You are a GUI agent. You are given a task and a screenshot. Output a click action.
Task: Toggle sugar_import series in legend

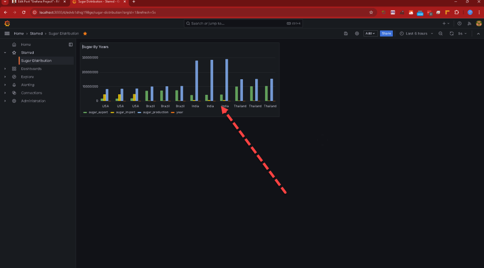click(x=125, y=112)
